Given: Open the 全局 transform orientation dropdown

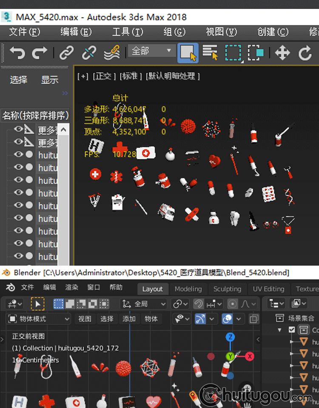Looking at the screenshot, I should click(144, 304).
